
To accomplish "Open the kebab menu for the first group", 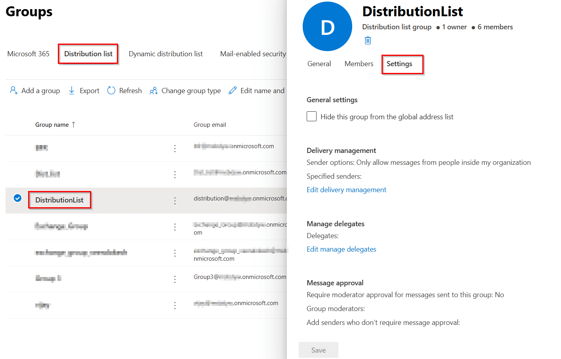I will 175,148.
